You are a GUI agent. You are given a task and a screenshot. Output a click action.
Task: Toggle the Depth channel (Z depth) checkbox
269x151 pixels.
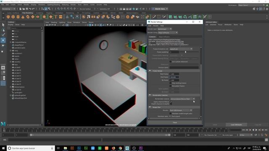coord(171,104)
